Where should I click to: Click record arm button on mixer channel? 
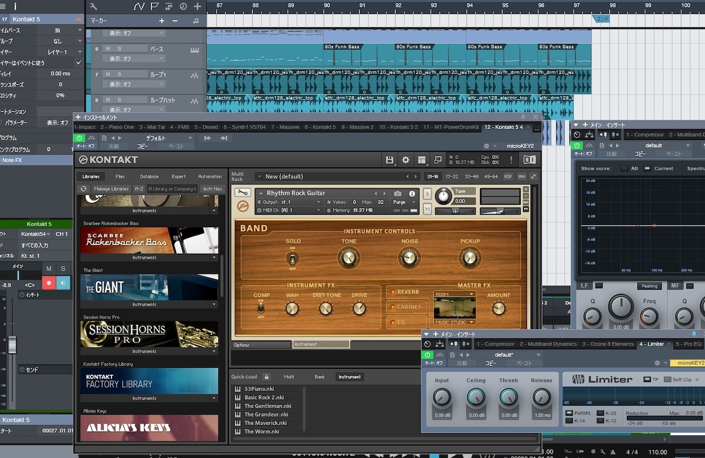coord(49,283)
